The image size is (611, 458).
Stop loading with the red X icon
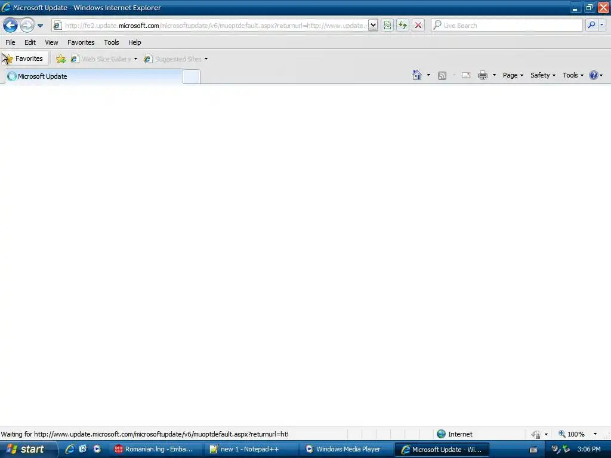click(418, 25)
